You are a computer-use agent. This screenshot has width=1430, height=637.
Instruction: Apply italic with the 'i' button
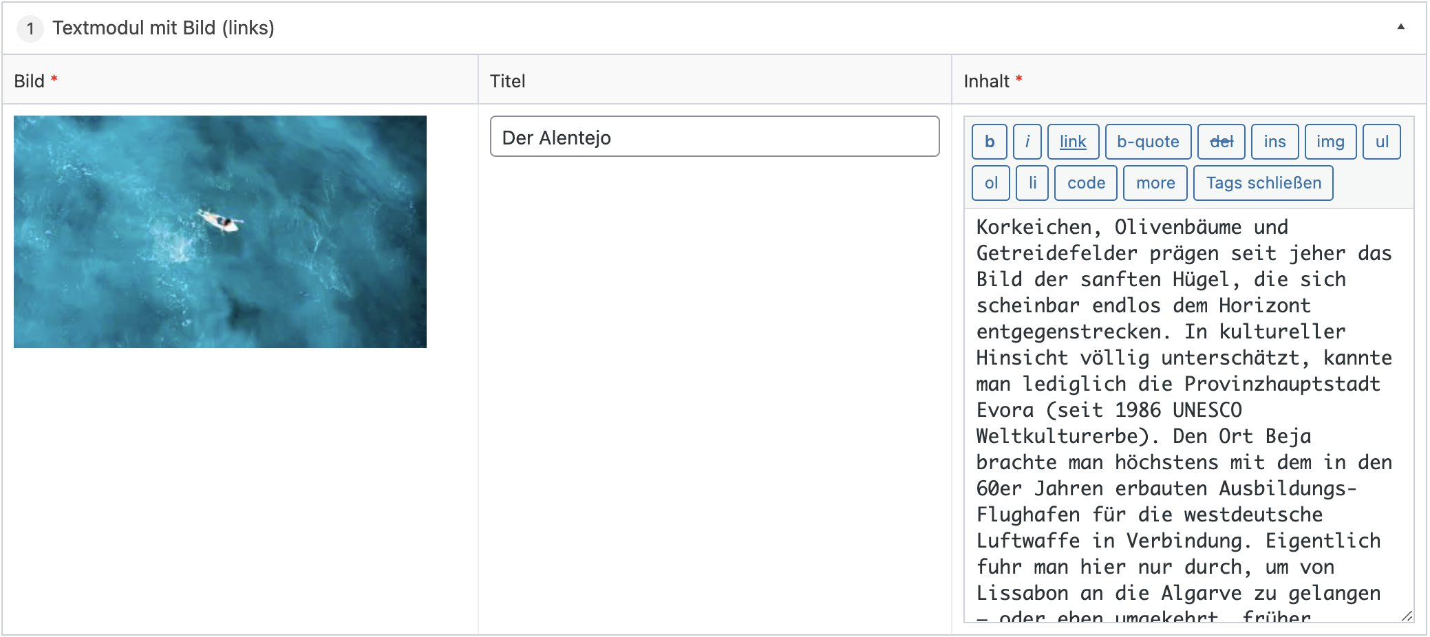pyautogui.click(x=1027, y=142)
